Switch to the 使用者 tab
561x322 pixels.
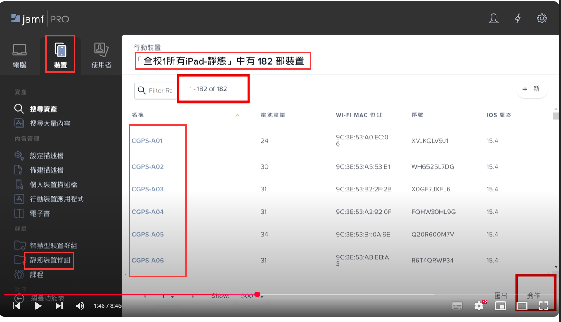point(101,56)
